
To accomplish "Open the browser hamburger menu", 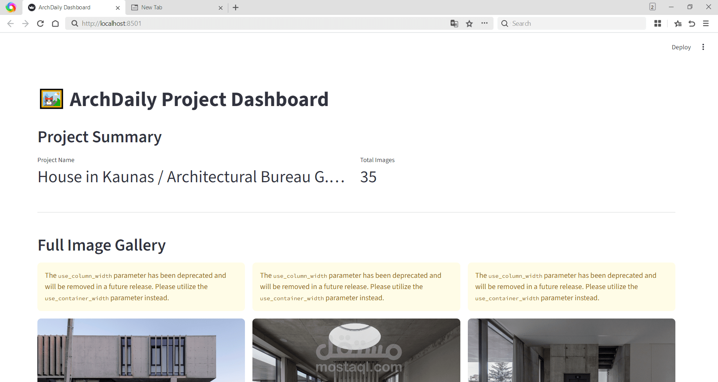I will [x=706, y=24].
